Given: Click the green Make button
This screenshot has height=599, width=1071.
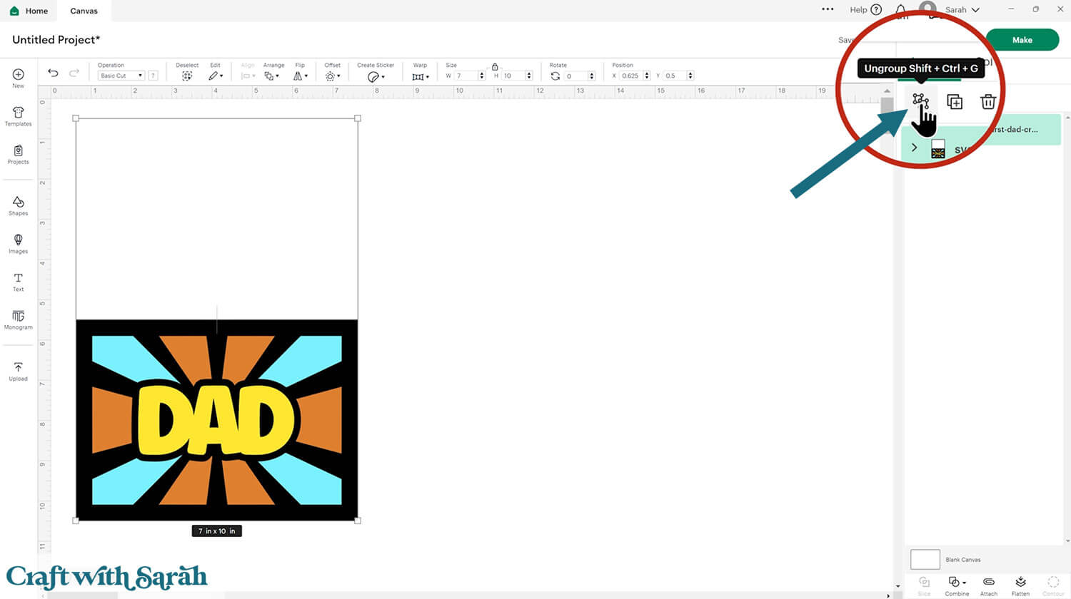Looking at the screenshot, I should point(1022,40).
